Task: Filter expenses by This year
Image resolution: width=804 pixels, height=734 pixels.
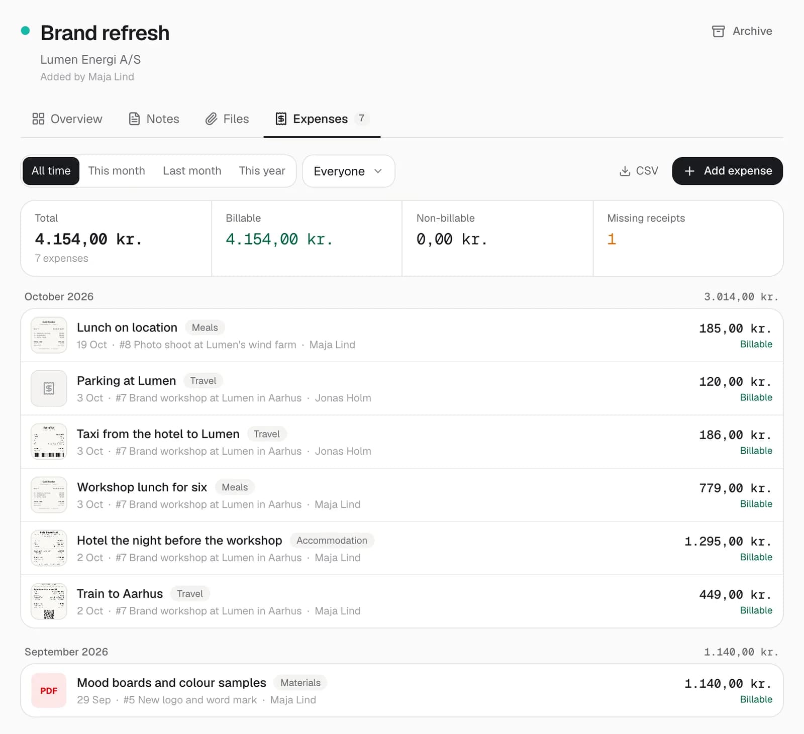Action: click(262, 171)
